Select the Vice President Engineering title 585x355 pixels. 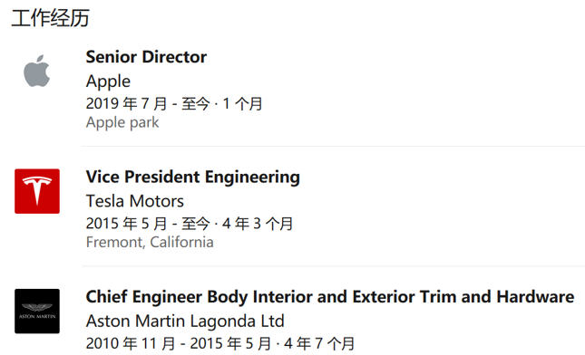click(193, 177)
